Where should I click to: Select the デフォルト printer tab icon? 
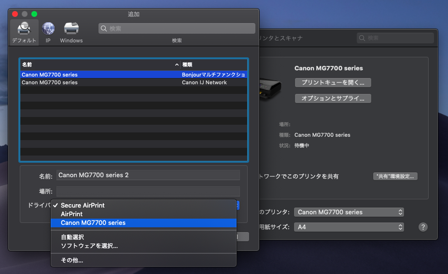[x=24, y=32]
